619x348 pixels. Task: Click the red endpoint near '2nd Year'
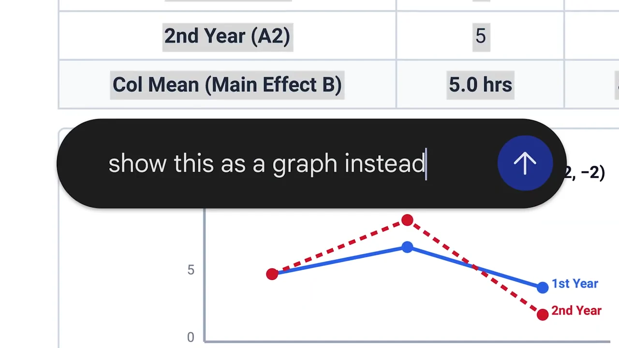pyautogui.click(x=543, y=315)
